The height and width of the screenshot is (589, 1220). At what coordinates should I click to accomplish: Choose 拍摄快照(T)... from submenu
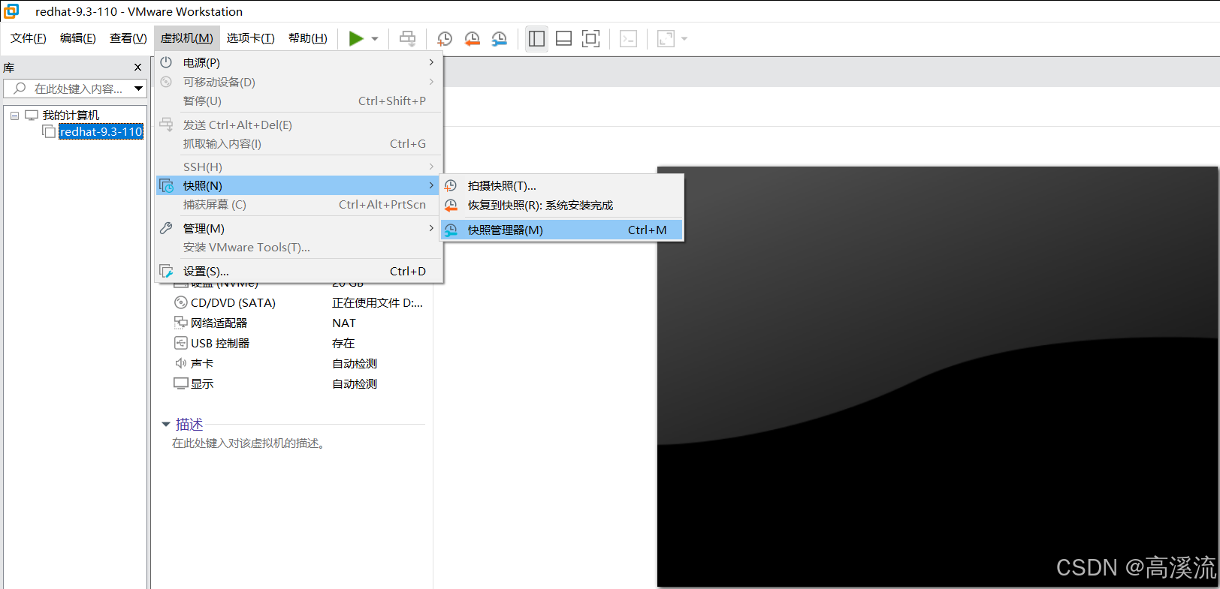562,185
